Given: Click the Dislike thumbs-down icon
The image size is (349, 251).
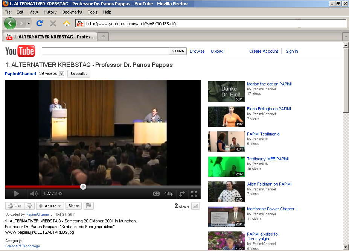Looking at the screenshot, I should [29, 206].
